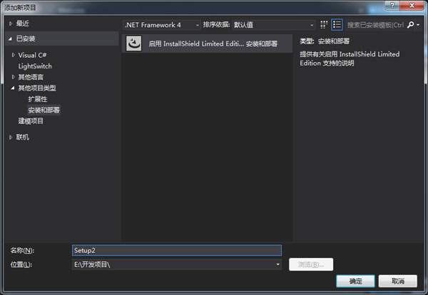Close the 添加新项目 dialog
428x295 pixels.
(x=412, y=5)
